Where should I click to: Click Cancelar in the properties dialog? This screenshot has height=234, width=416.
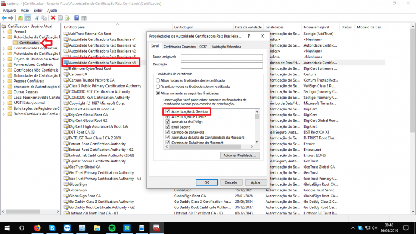(231, 182)
